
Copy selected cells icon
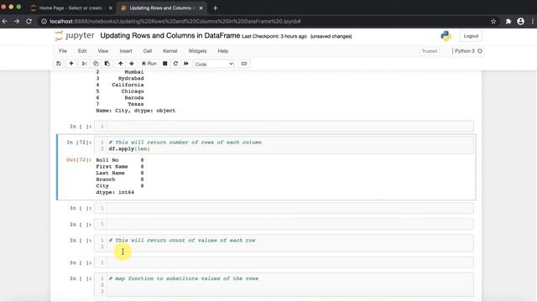click(x=96, y=64)
